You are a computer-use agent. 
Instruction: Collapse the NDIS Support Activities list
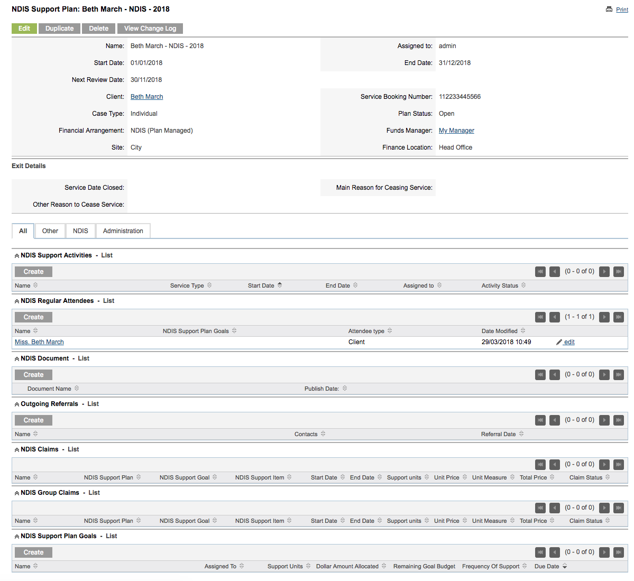pos(17,255)
